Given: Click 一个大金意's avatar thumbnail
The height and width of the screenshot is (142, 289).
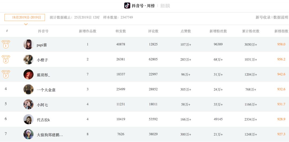Looking at the screenshot, I should pos(28,89).
